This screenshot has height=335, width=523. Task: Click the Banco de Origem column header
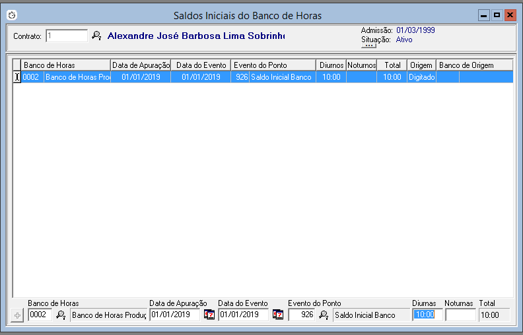(x=474, y=65)
